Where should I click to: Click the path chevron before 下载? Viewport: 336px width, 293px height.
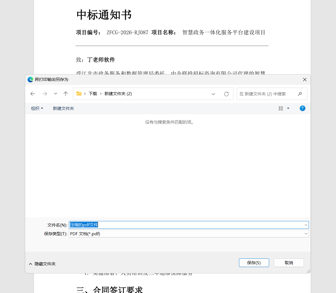[x=85, y=94]
